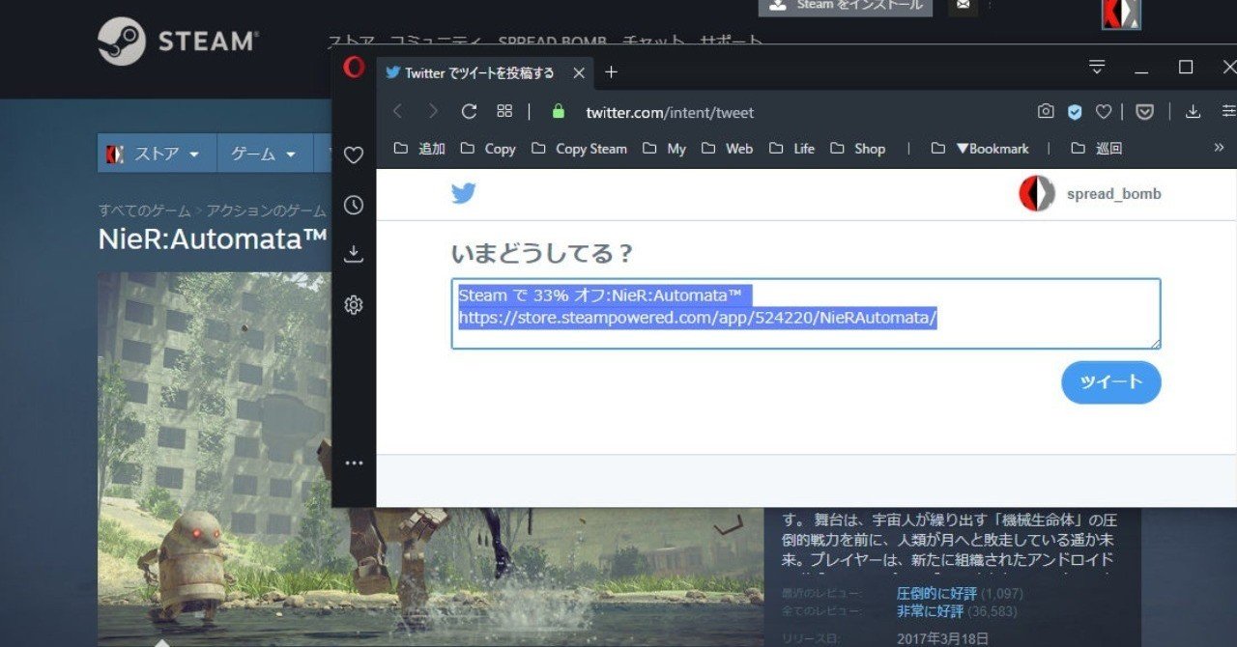Open the Copy bookmark folder

click(488, 149)
